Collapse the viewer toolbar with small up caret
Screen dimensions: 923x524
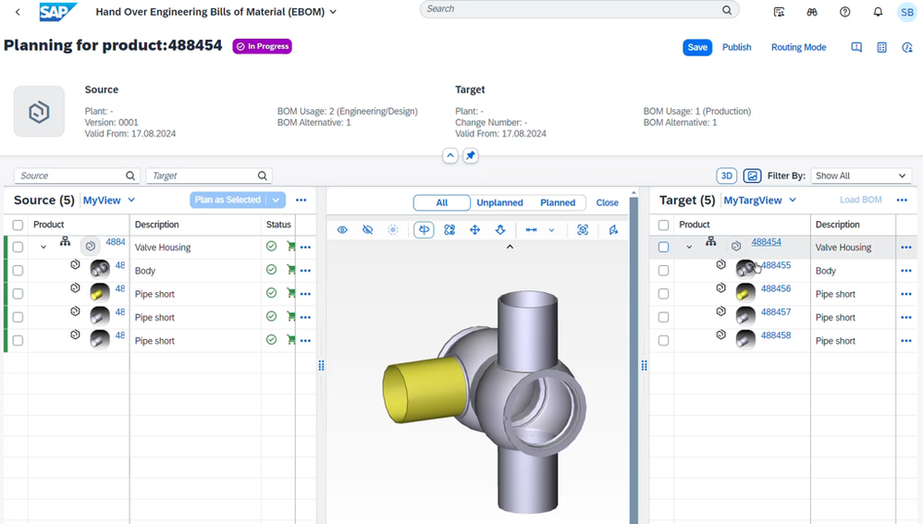(510, 247)
